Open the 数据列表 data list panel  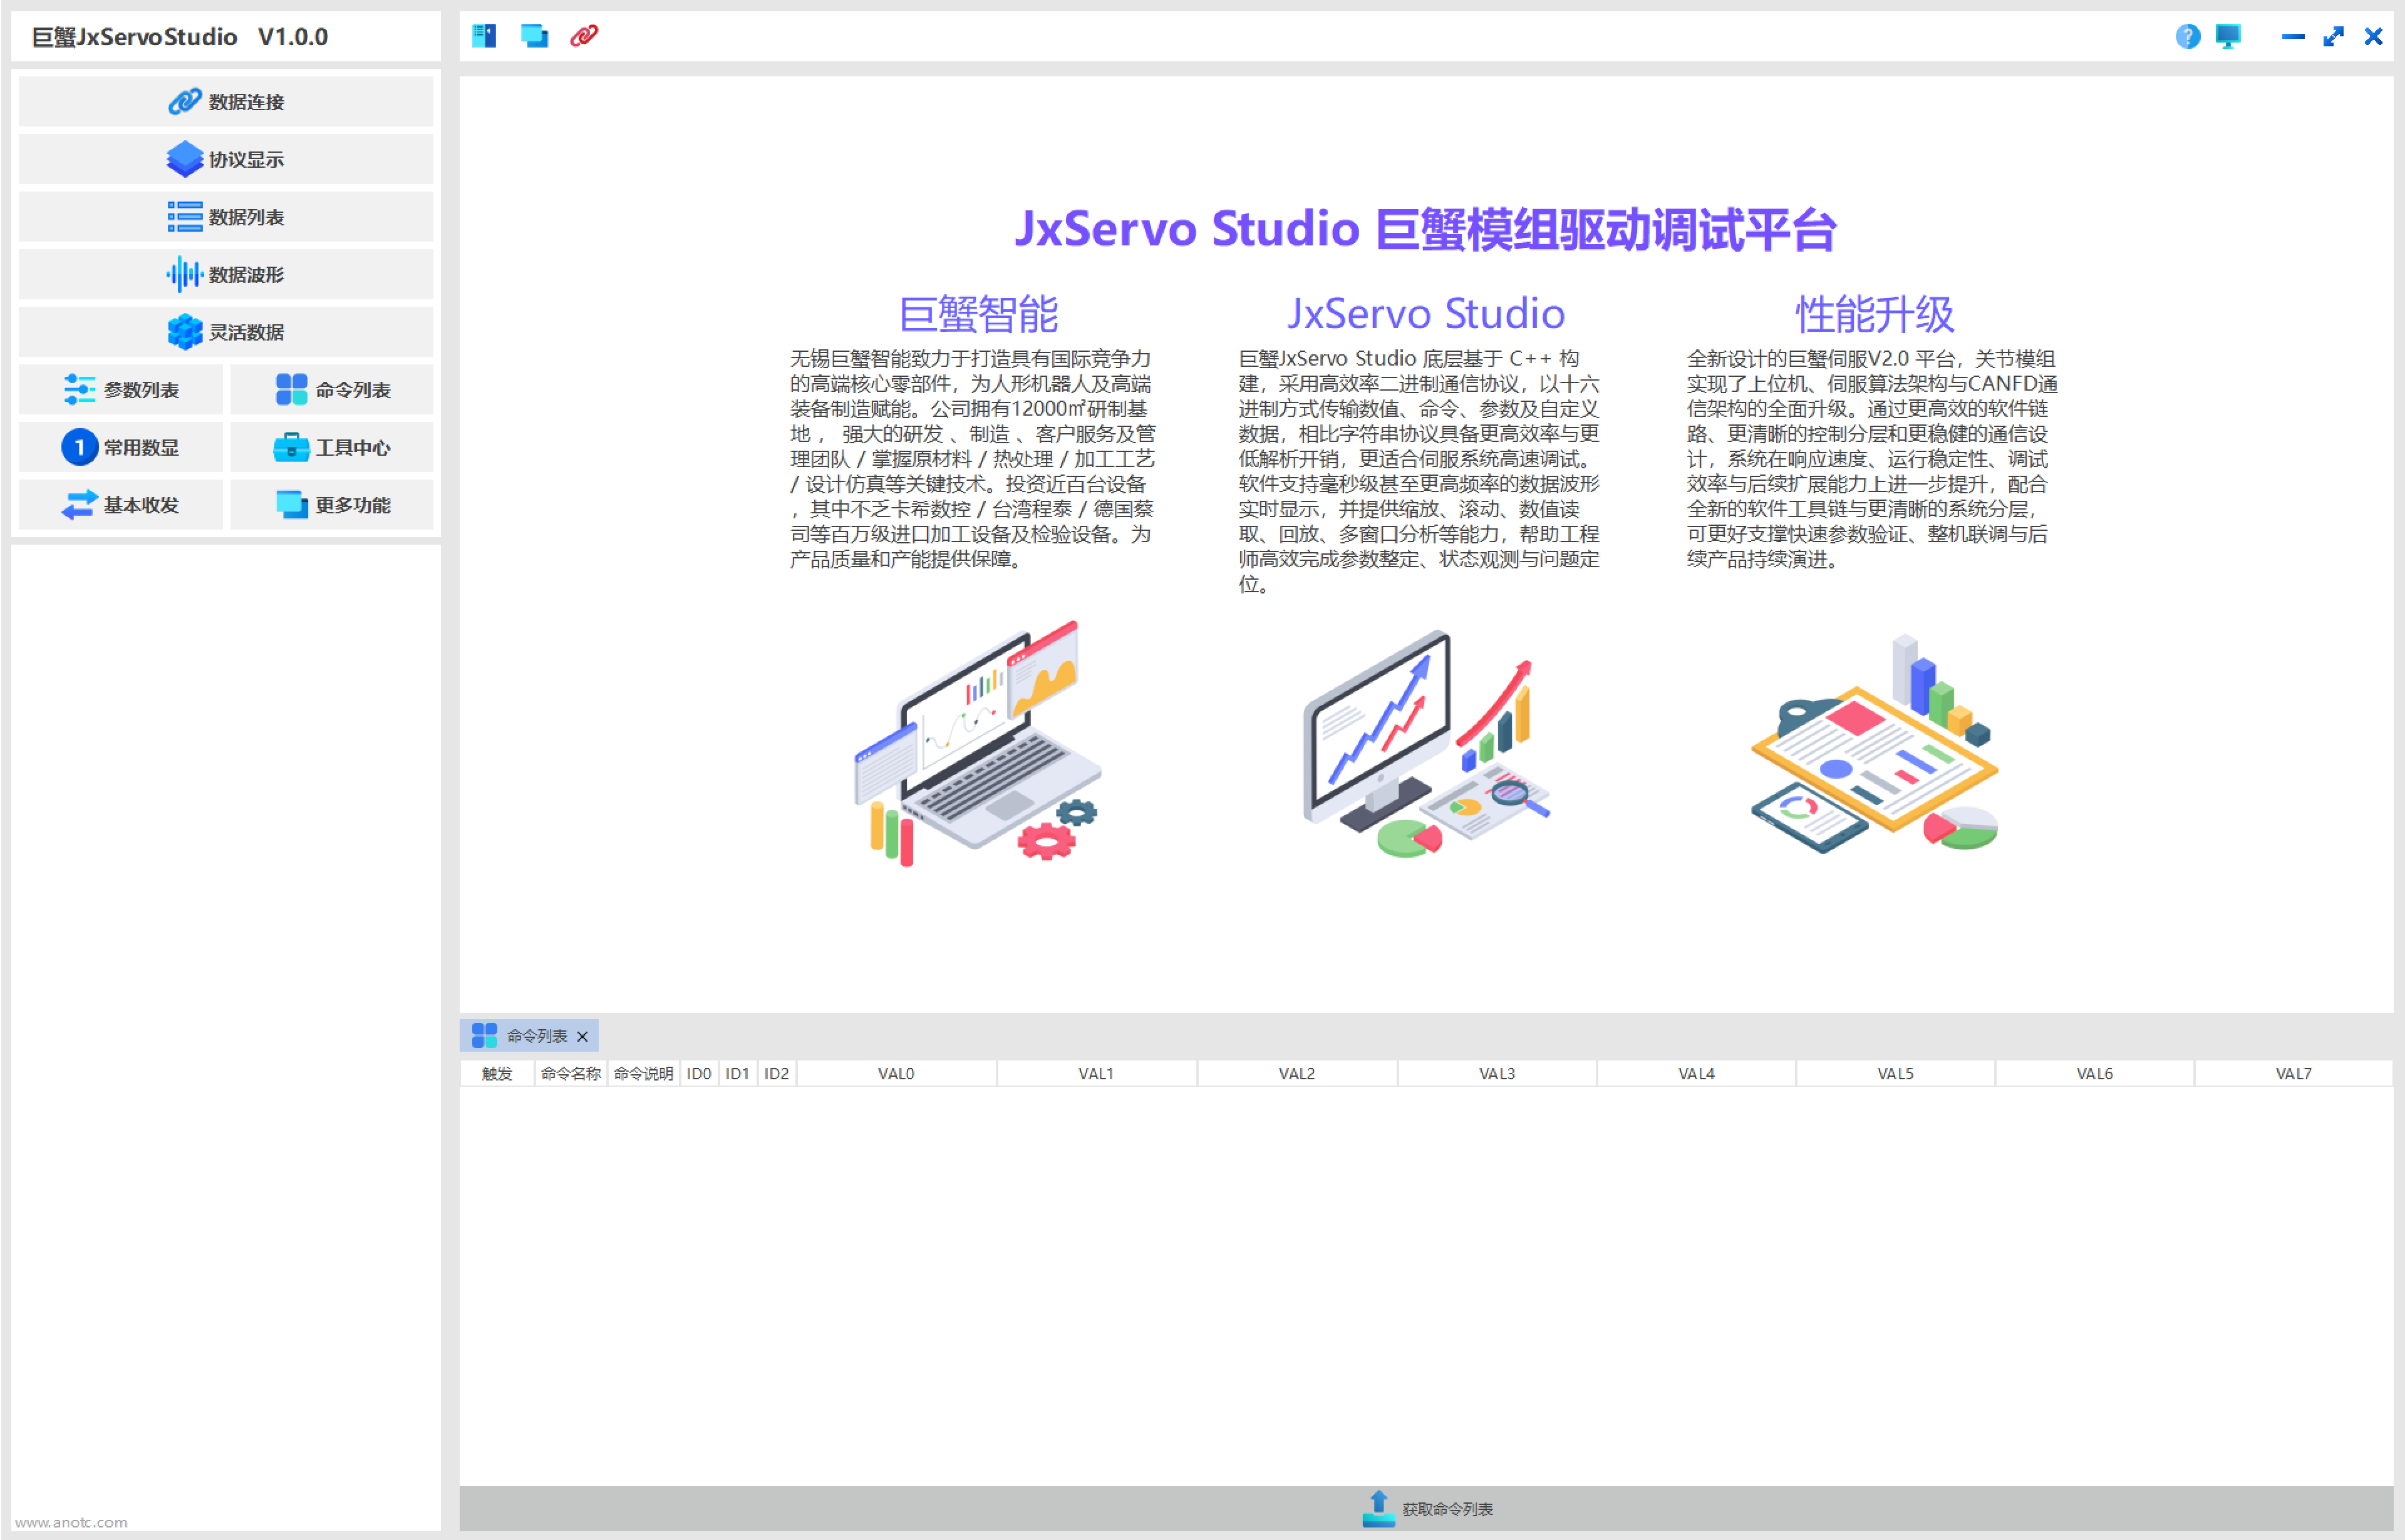(225, 216)
